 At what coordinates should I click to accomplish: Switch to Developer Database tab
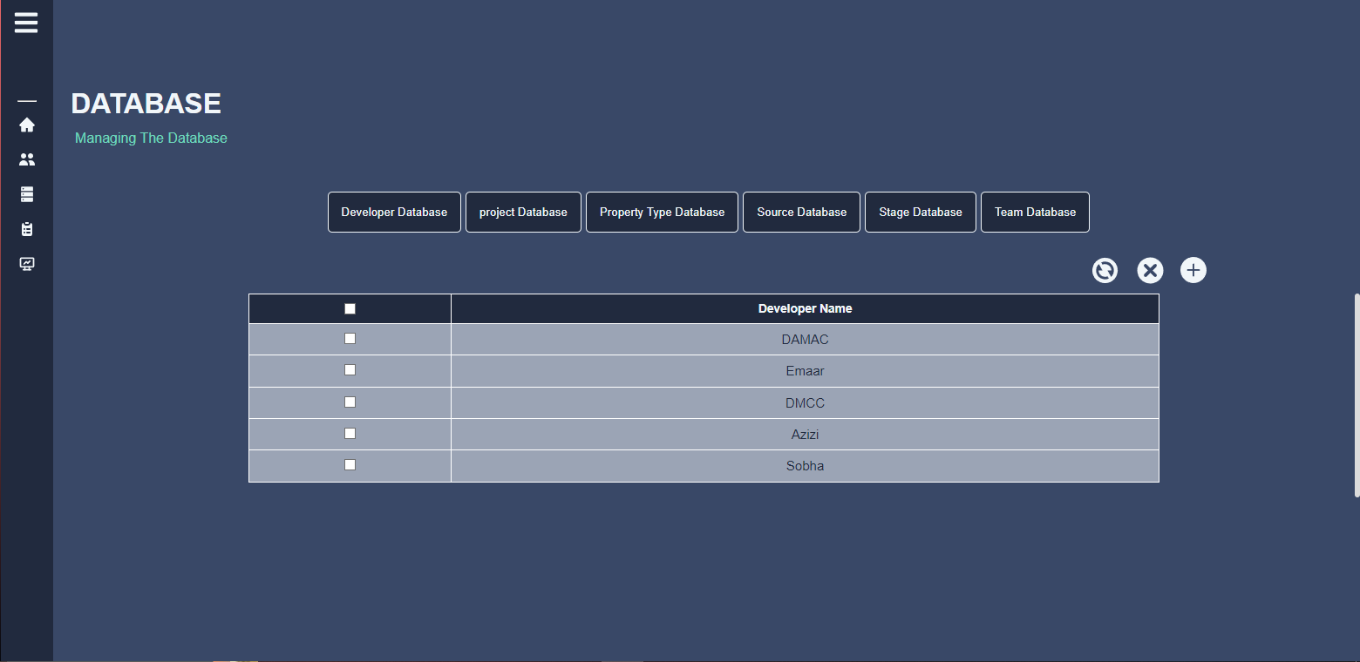click(394, 213)
